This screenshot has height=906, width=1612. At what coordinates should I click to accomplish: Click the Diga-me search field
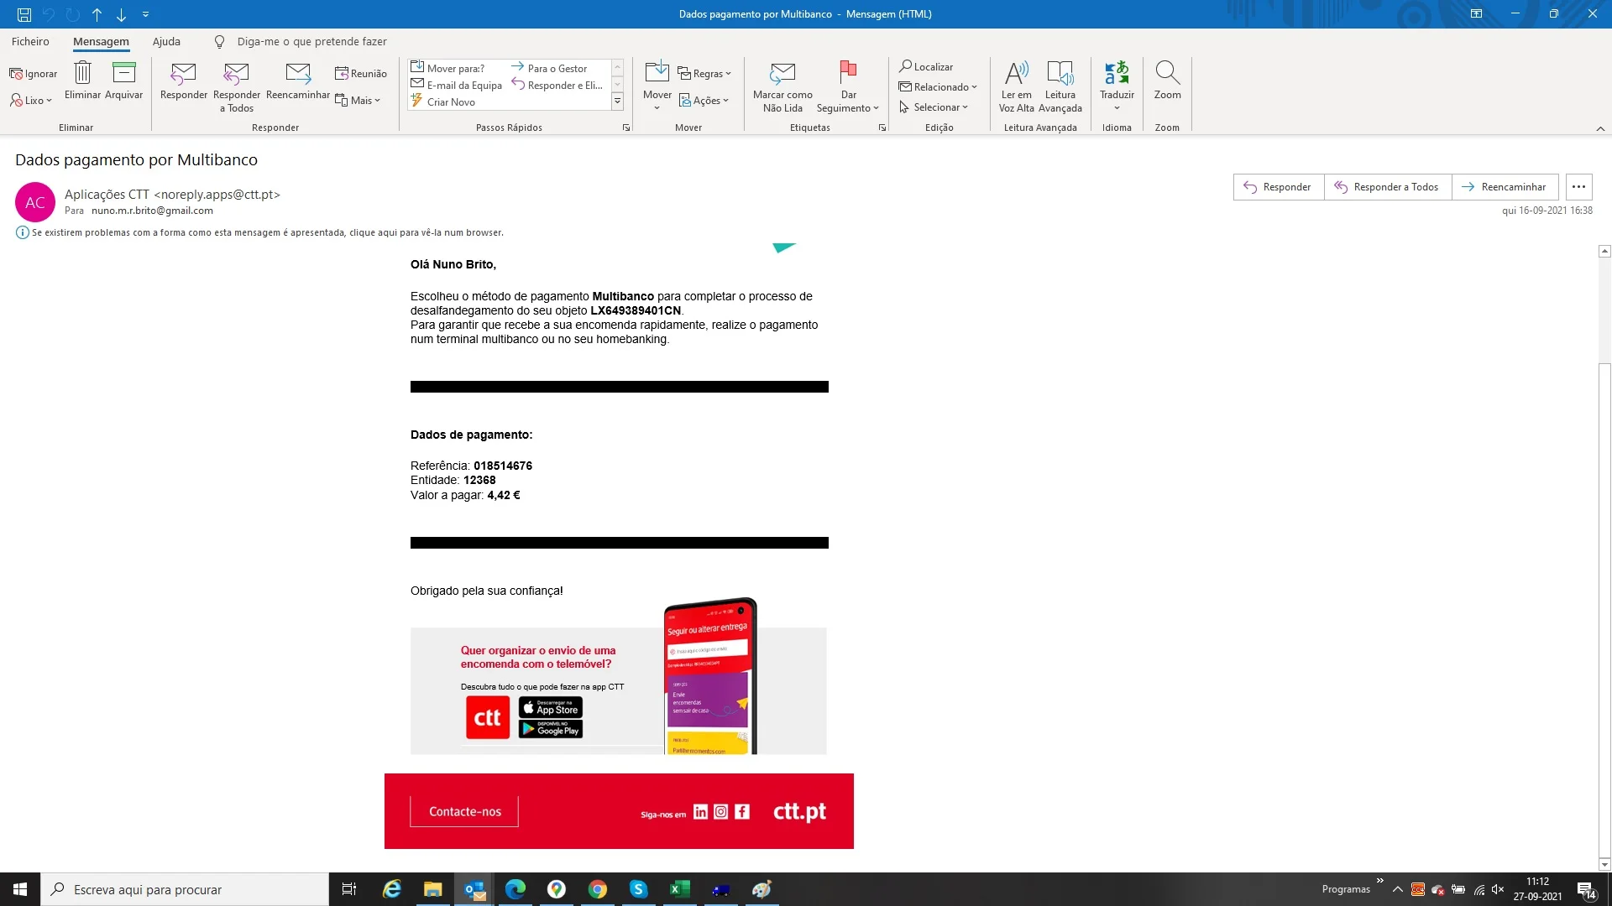click(311, 41)
